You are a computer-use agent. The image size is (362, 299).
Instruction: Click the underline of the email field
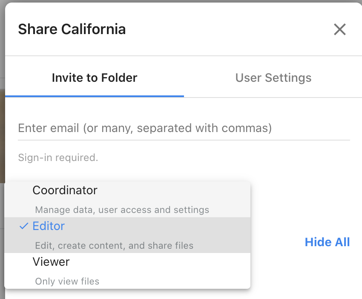184,140
